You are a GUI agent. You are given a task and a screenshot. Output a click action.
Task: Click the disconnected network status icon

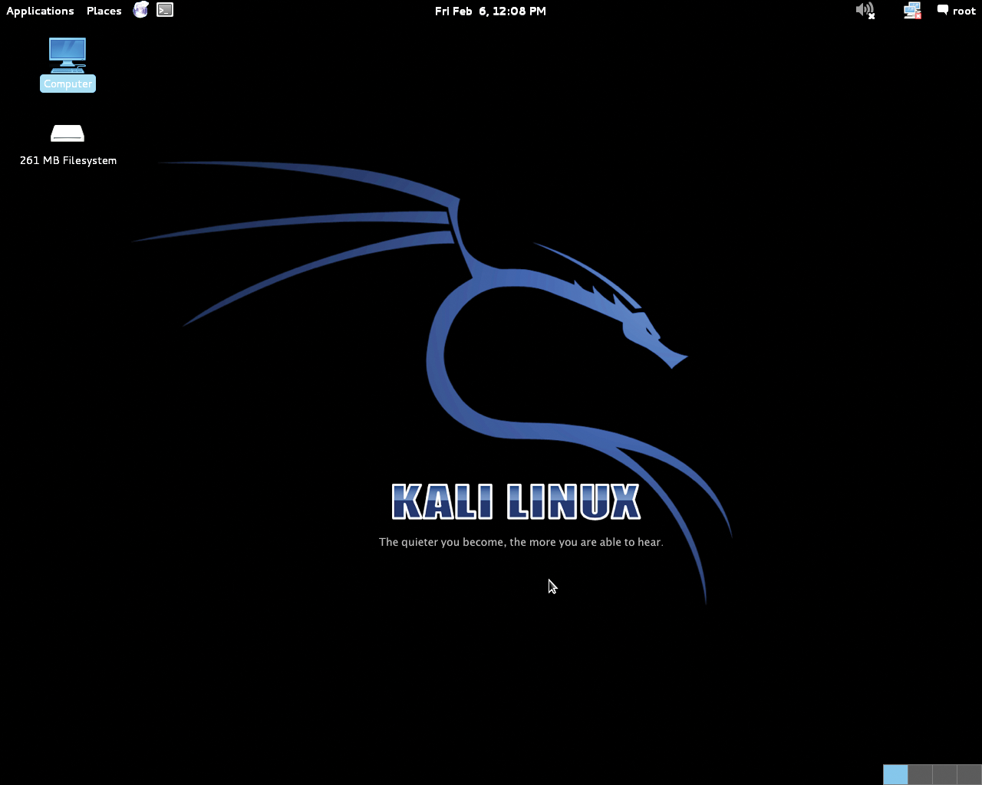(x=911, y=10)
